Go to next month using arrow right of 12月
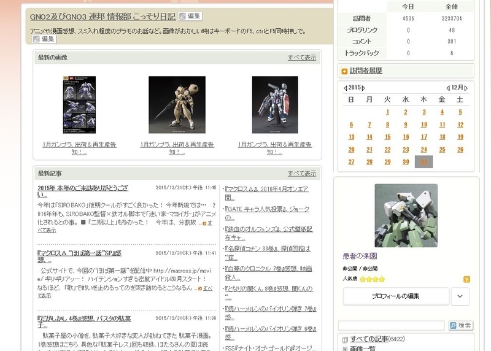The height and width of the screenshot is (351, 491). point(466,88)
